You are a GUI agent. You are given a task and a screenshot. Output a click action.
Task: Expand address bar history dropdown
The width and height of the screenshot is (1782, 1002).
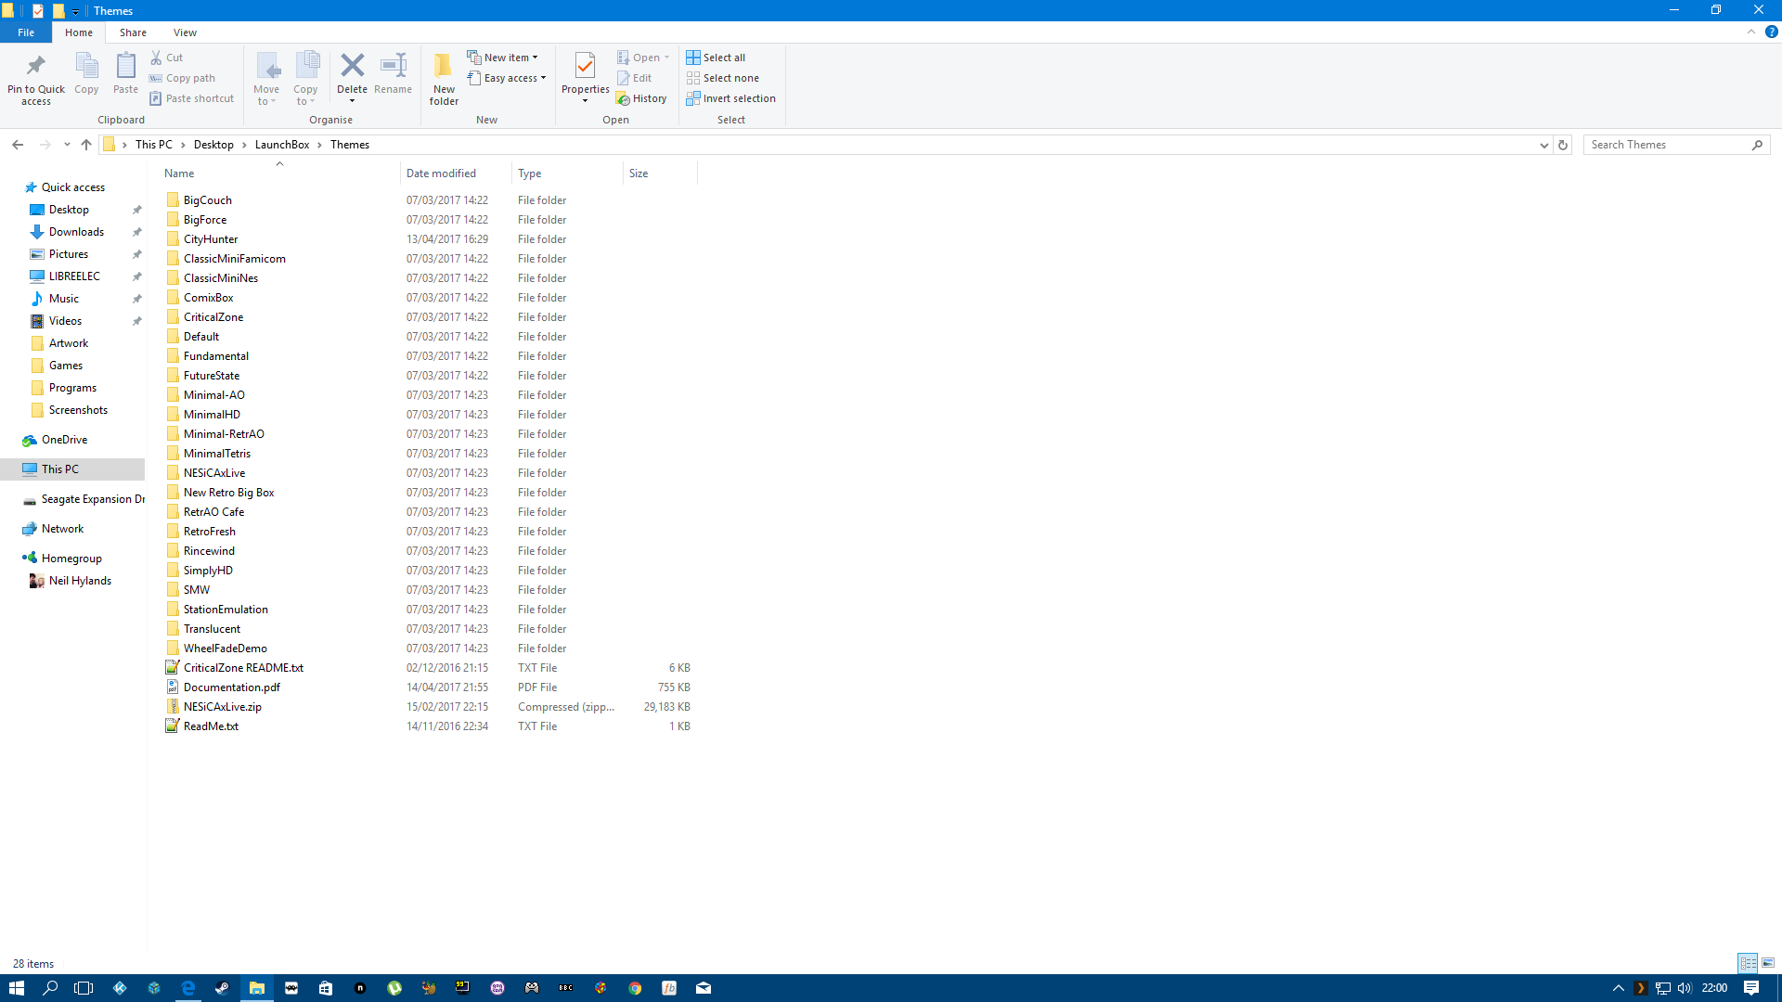tap(1544, 145)
